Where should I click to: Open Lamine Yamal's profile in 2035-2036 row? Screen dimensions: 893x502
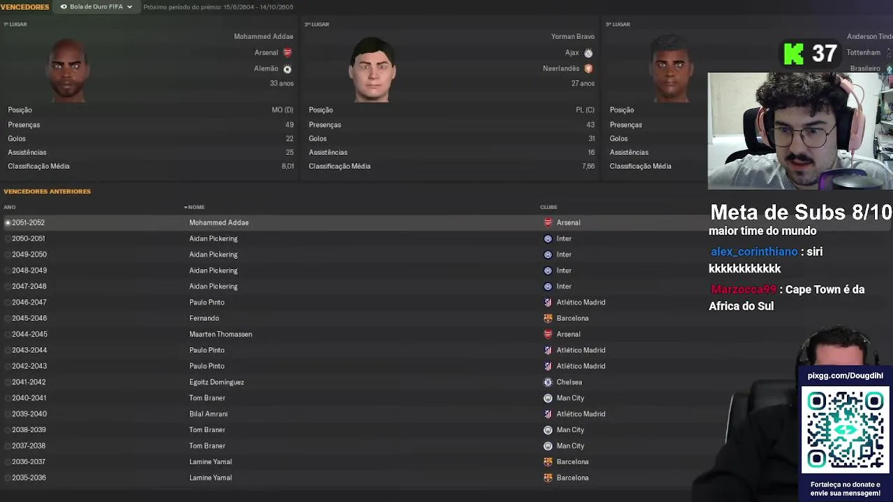(211, 478)
